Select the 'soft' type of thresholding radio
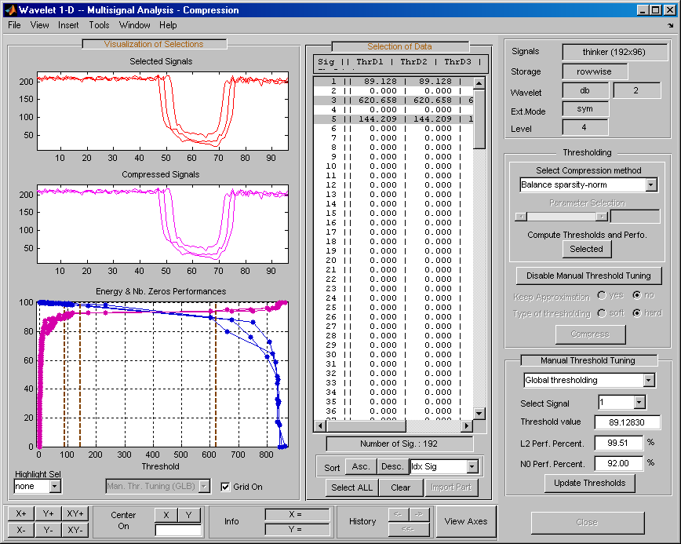The image size is (681, 544). [603, 313]
